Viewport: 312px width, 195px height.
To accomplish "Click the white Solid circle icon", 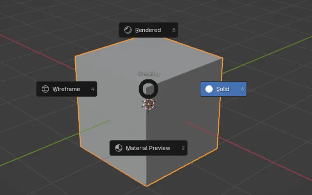I will coord(209,89).
